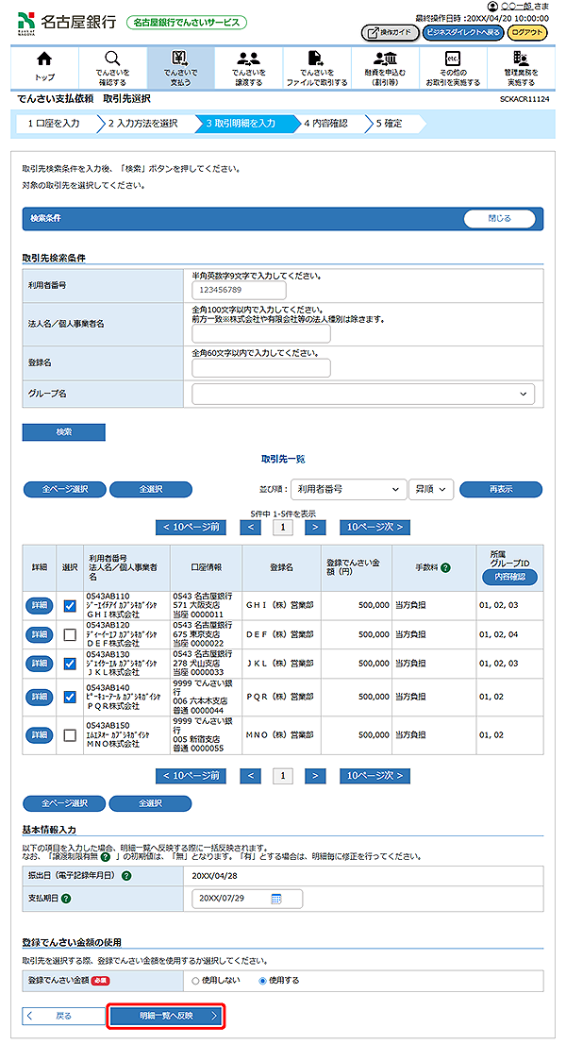
Task: Check the DEF株式会社 row checkbox
Action: pos(70,635)
